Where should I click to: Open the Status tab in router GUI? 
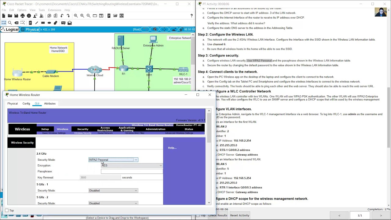tap(189, 129)
